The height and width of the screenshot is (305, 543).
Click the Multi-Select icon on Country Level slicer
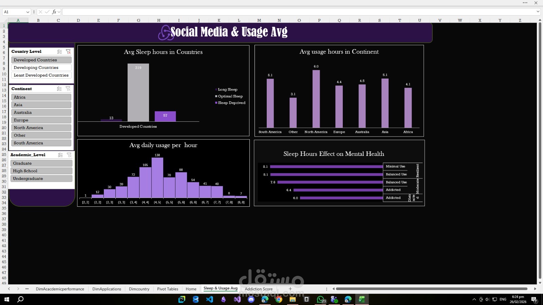pos(60,52)
